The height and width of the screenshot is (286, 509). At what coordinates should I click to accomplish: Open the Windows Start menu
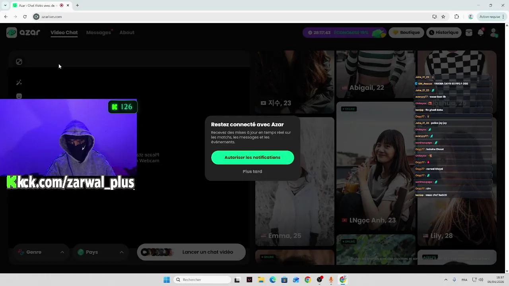pyautogui.click(x=167, y=280)
